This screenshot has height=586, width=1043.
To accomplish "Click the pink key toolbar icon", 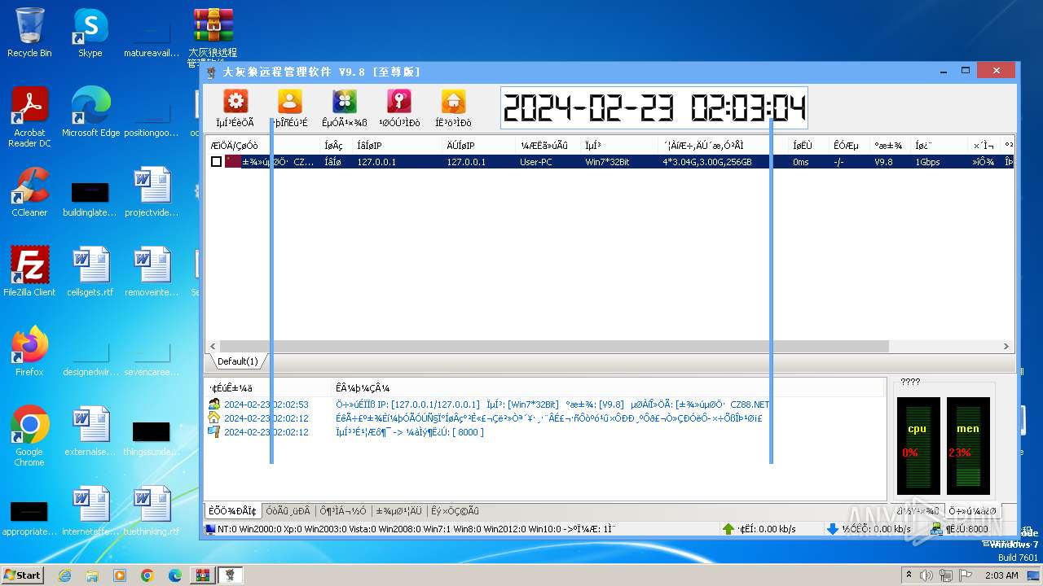I will point(399,102).
